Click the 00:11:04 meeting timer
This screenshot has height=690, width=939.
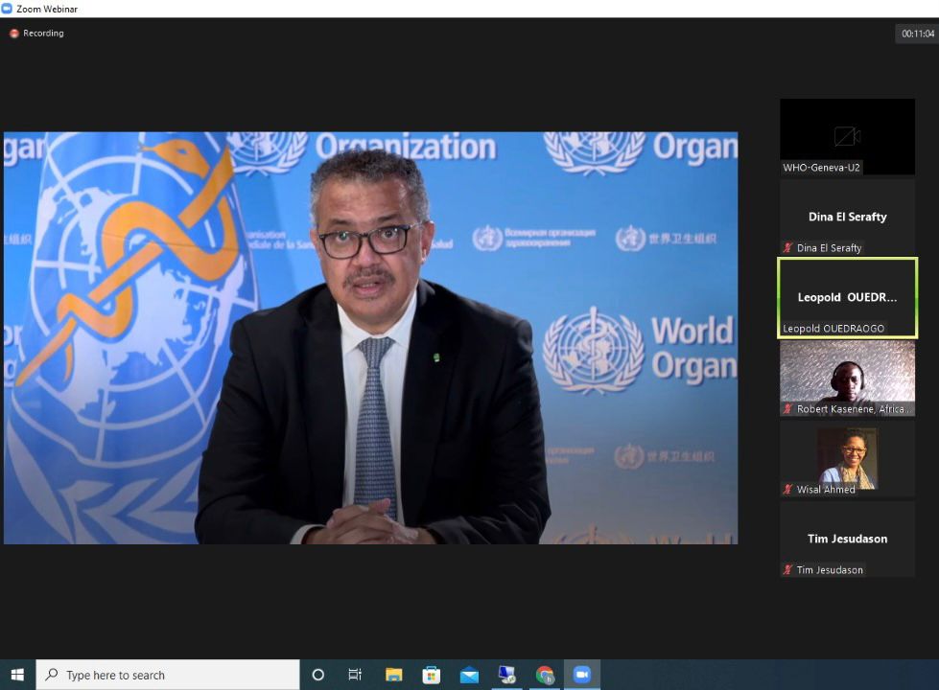[917, 34]
